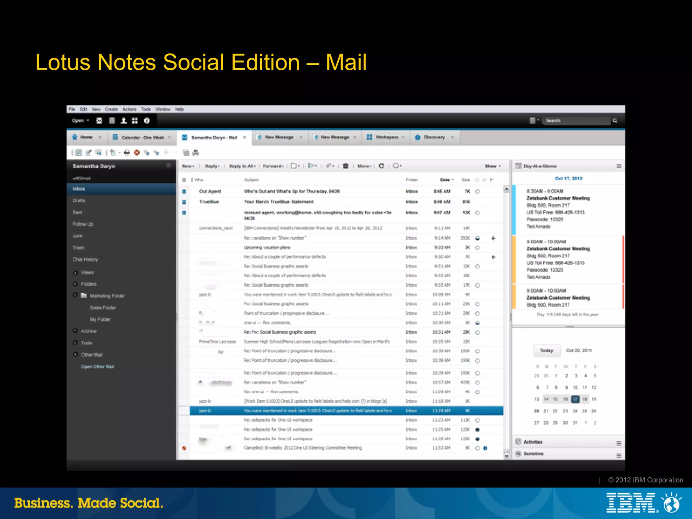Toggle circle on 11:23 AM sidepacks row
The image size is (692, 519).
tap(477, 420)
